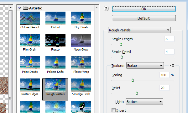Click the Stroke Length value field
Viewport: 188px width, 113px height.
pos(170,39)
